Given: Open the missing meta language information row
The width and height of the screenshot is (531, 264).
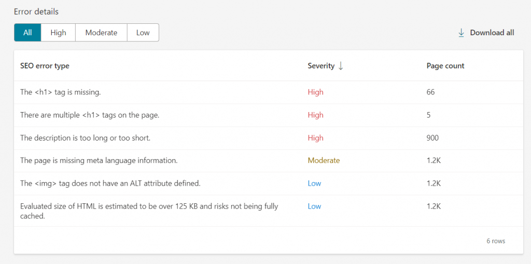Looking at the screenshot, I should click(269, 161).
